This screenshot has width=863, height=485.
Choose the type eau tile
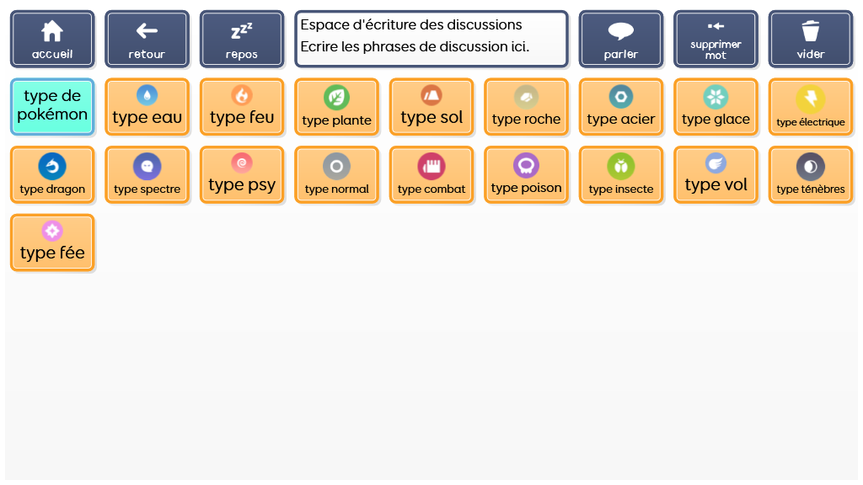coord(147,107)
